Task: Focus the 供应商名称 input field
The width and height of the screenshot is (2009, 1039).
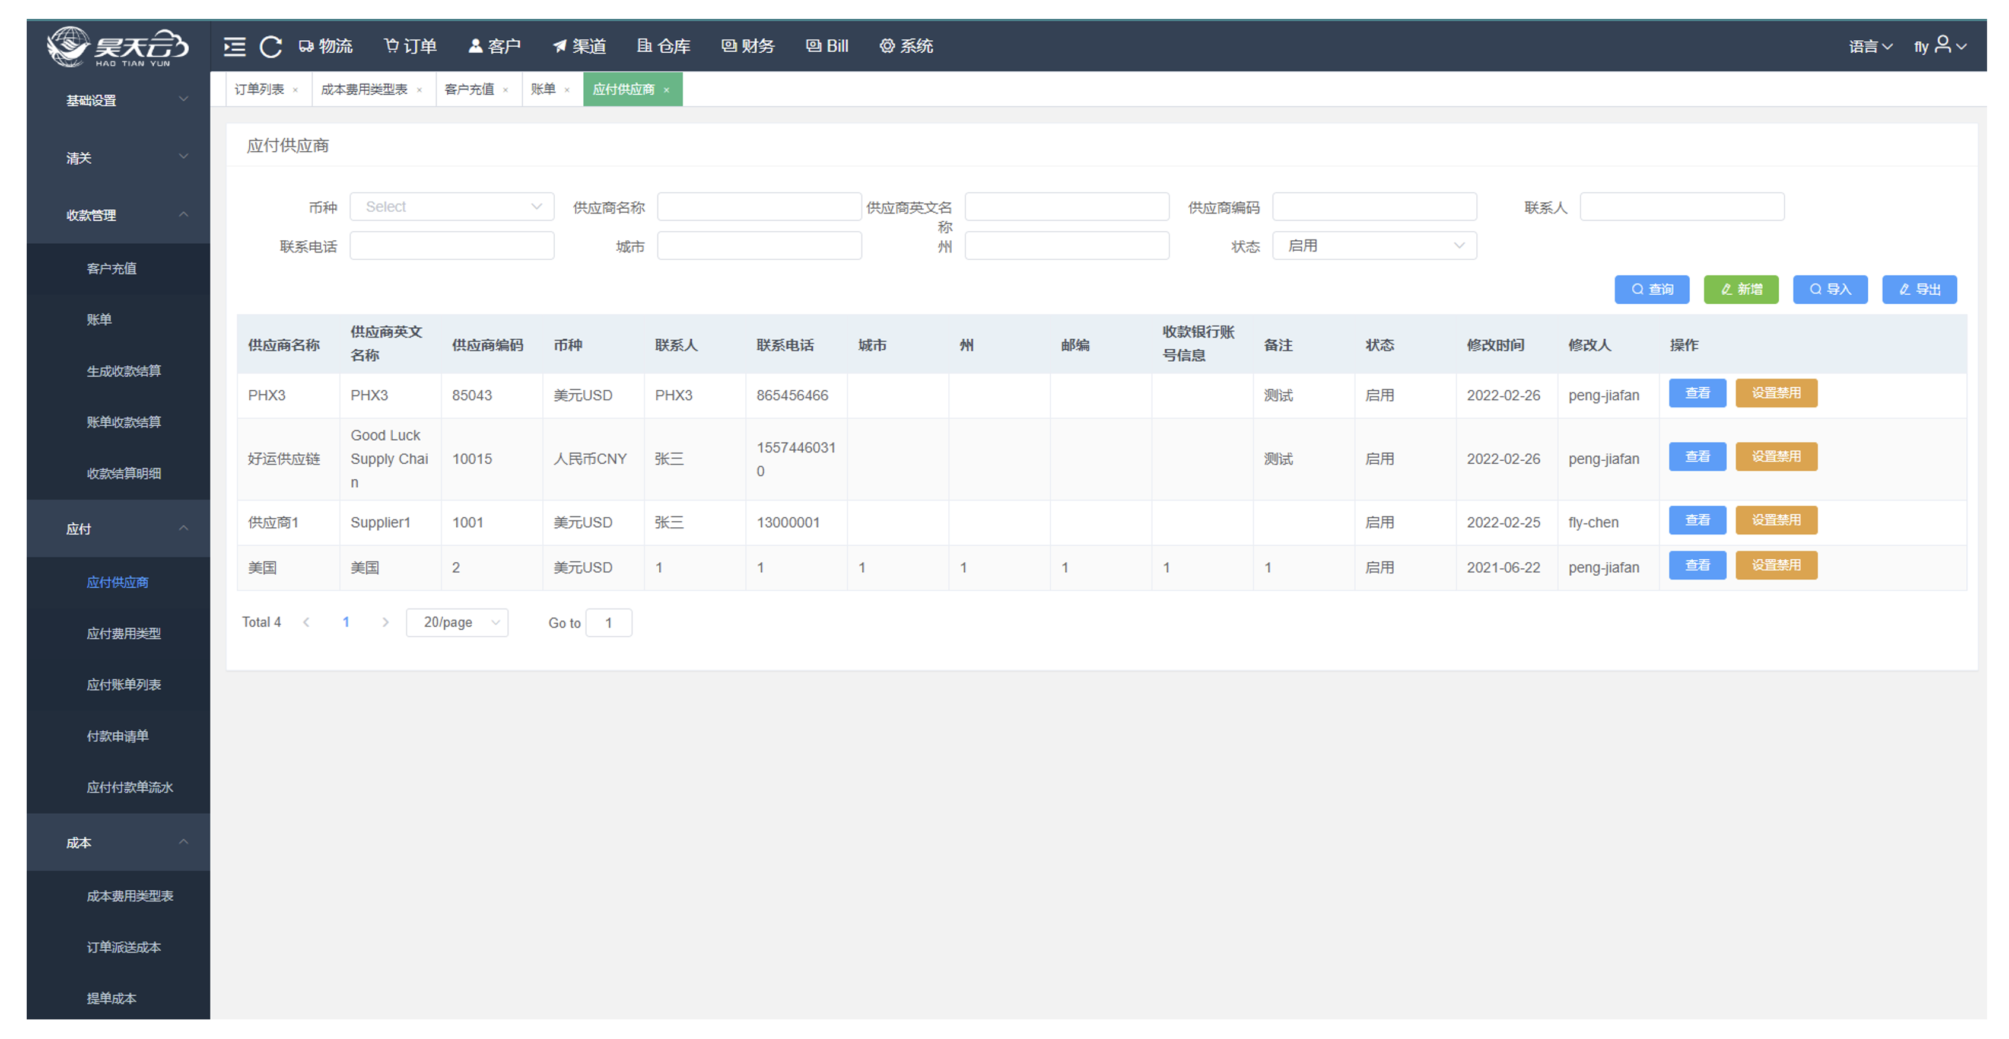Action: point(759,206)
